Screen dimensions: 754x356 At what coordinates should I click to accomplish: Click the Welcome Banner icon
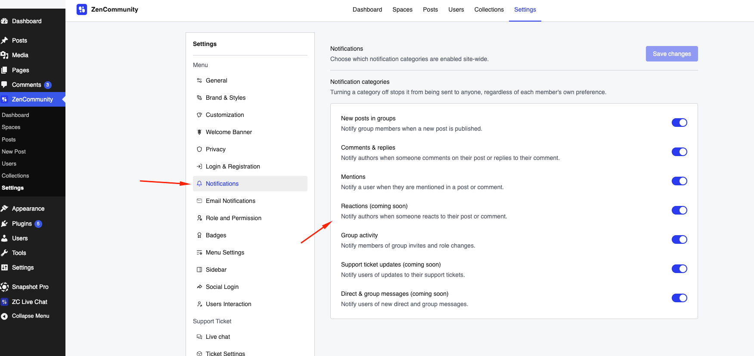pyautogui.click(x=199, y=132)
